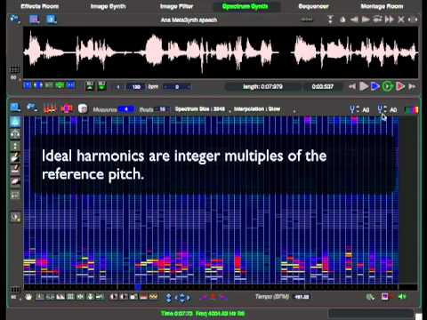Click the purple icon beside the sample file menu
The height and width of the screenshot is (320, 427).
[35, 20]
